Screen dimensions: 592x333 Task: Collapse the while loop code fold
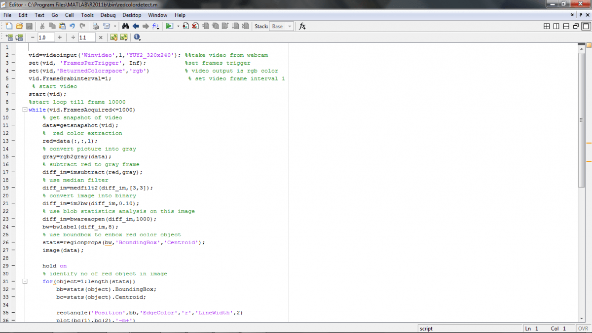(25, 109)
